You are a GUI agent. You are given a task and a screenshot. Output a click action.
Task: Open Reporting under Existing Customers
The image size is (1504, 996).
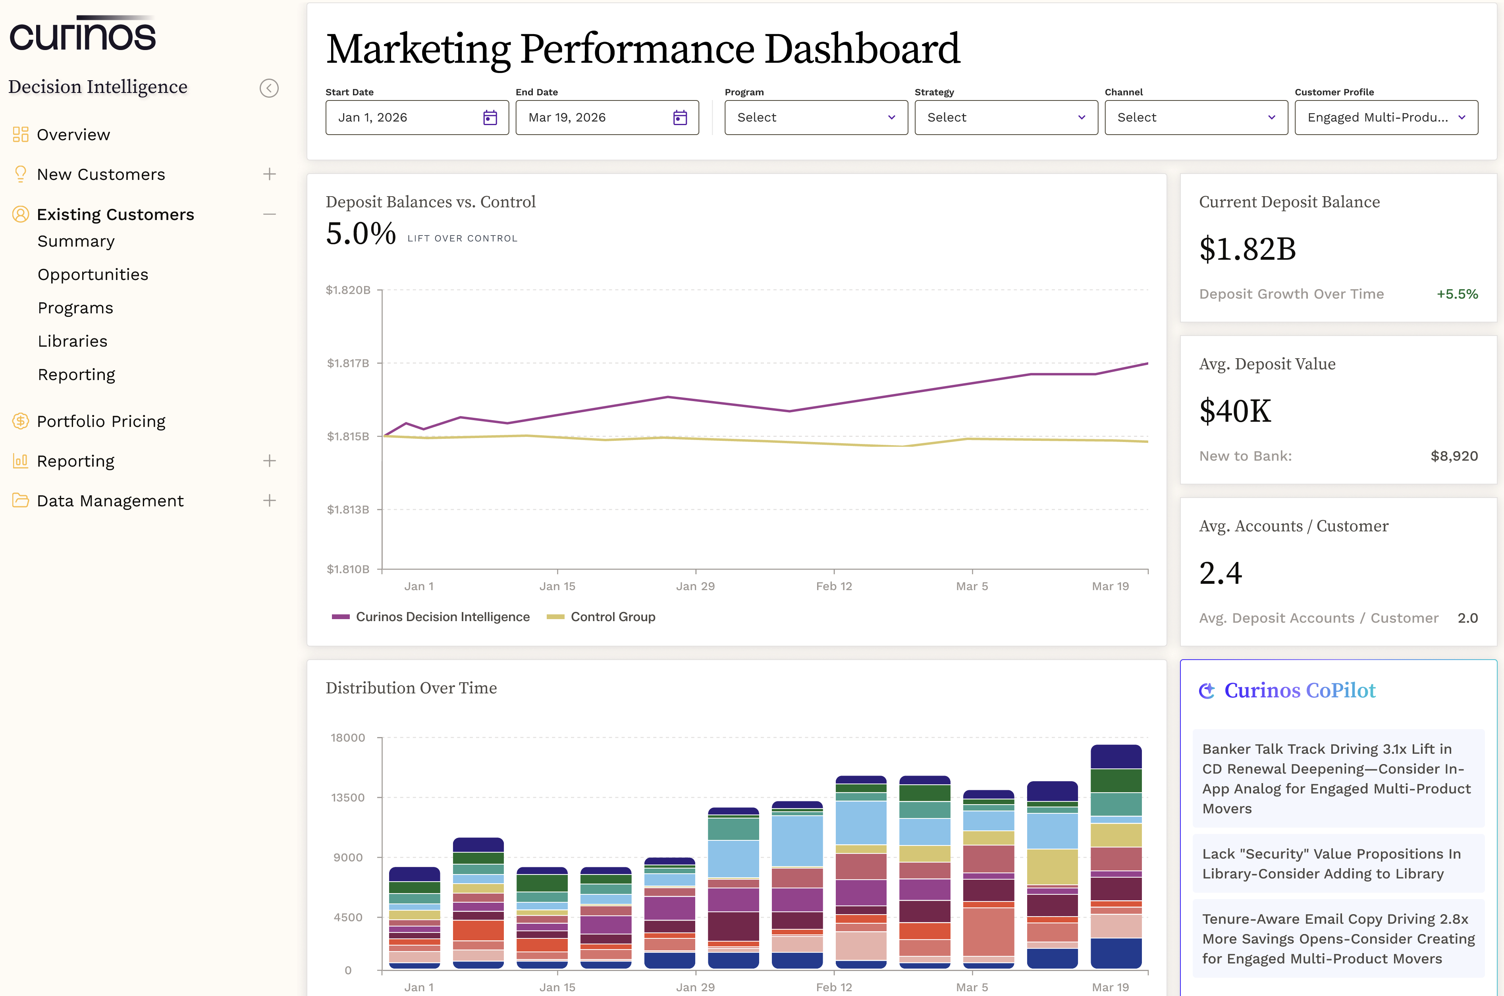coord(76,375)
